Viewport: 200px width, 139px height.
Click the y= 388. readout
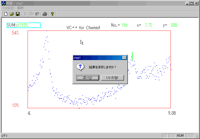(171, 25)
